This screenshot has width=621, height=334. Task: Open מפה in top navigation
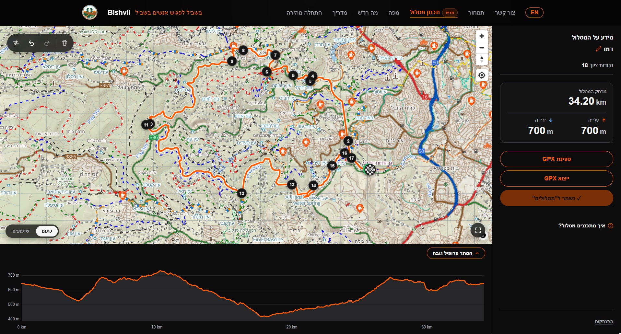(x=393, y=13)
